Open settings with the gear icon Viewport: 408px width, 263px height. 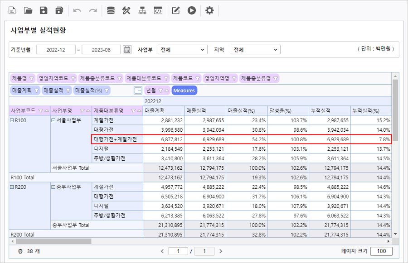pos(209,10)
